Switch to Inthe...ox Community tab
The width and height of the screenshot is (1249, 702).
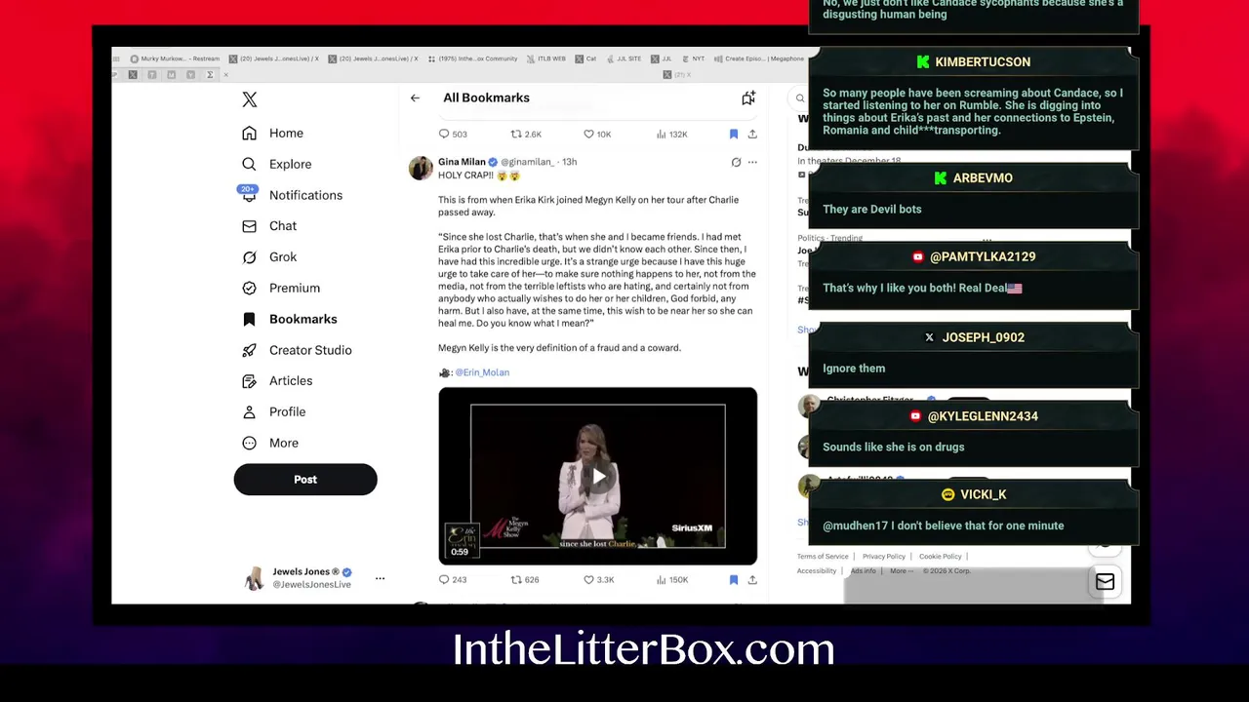[472, 58]
